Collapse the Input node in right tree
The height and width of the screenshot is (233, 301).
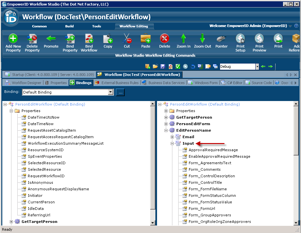click(x=172, y=143)
